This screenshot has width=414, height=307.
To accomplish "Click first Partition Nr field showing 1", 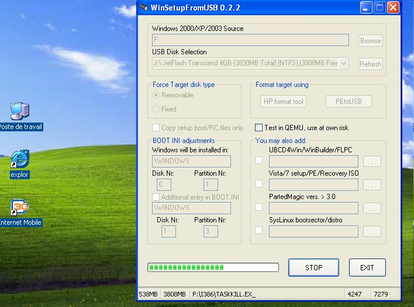I will (211, 184).
